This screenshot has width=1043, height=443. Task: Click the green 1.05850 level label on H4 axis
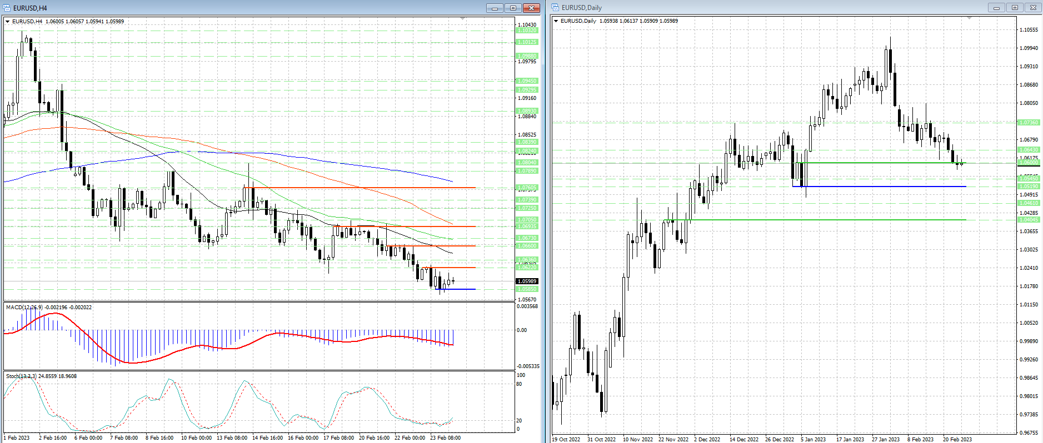tap(527, 289)
